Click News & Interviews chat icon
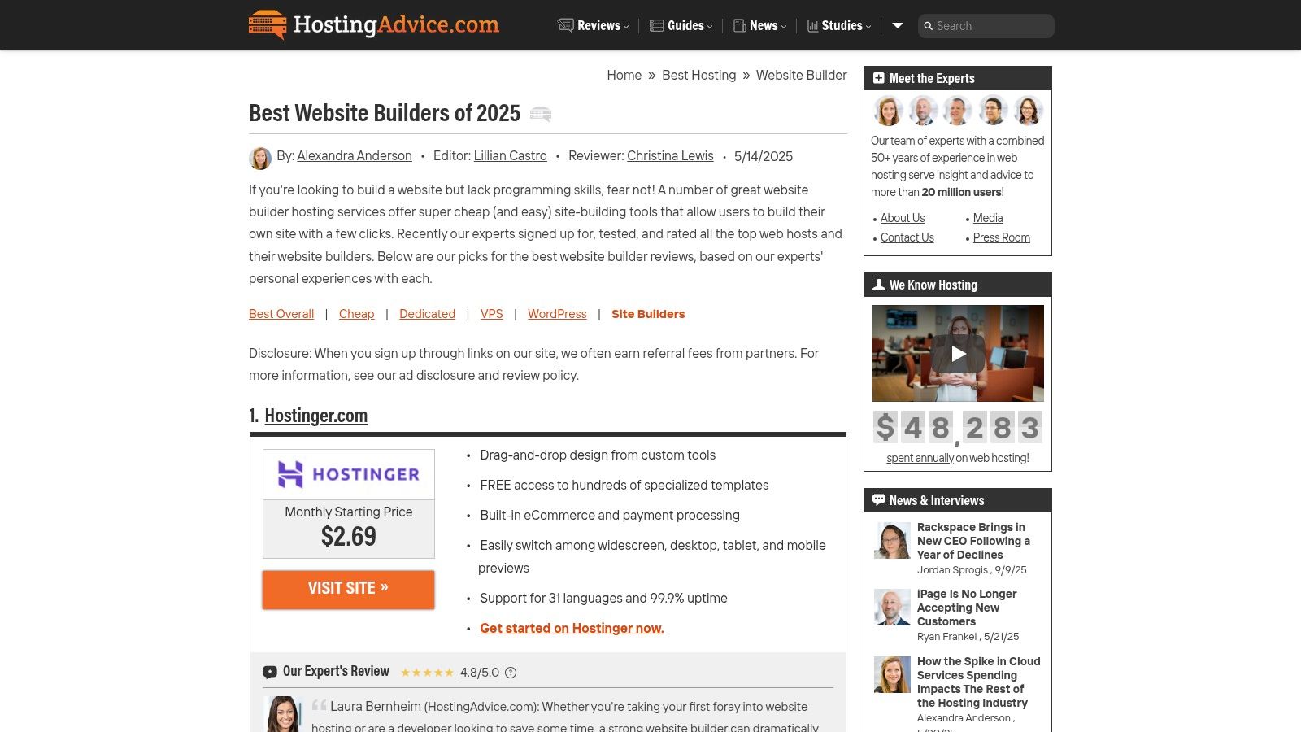The width and height of the screenshot is (1301, 732). coord(879,500)
